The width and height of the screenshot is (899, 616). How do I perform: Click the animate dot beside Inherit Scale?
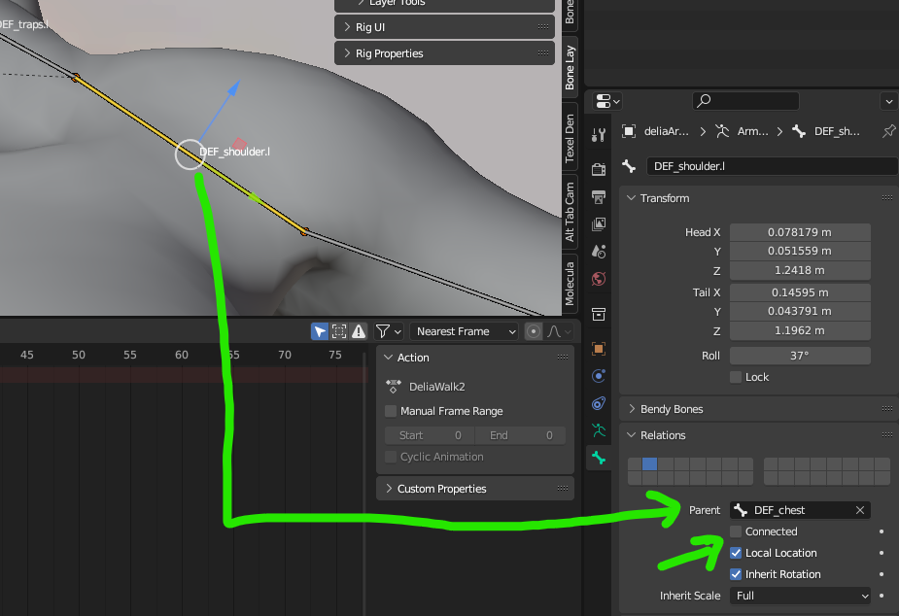(x=882, y=596)
